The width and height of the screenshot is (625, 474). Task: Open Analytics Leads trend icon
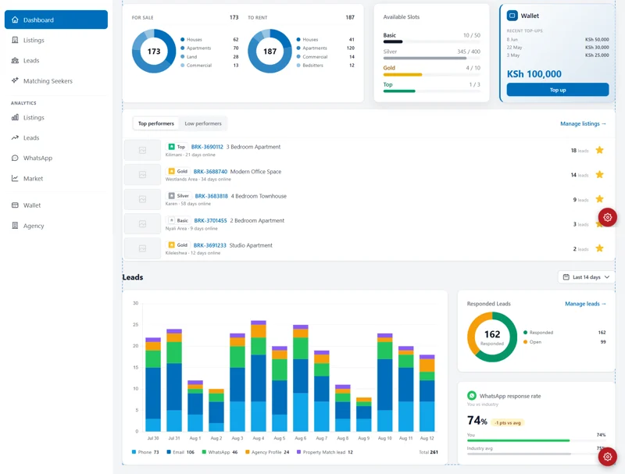pyautogui.click(x=15, y=137)
